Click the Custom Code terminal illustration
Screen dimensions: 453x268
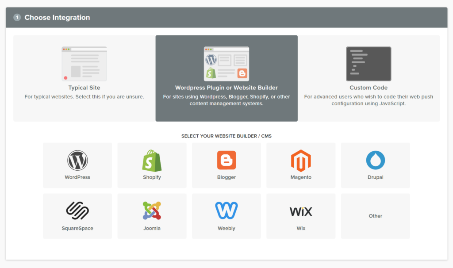(x=369, y=64)
